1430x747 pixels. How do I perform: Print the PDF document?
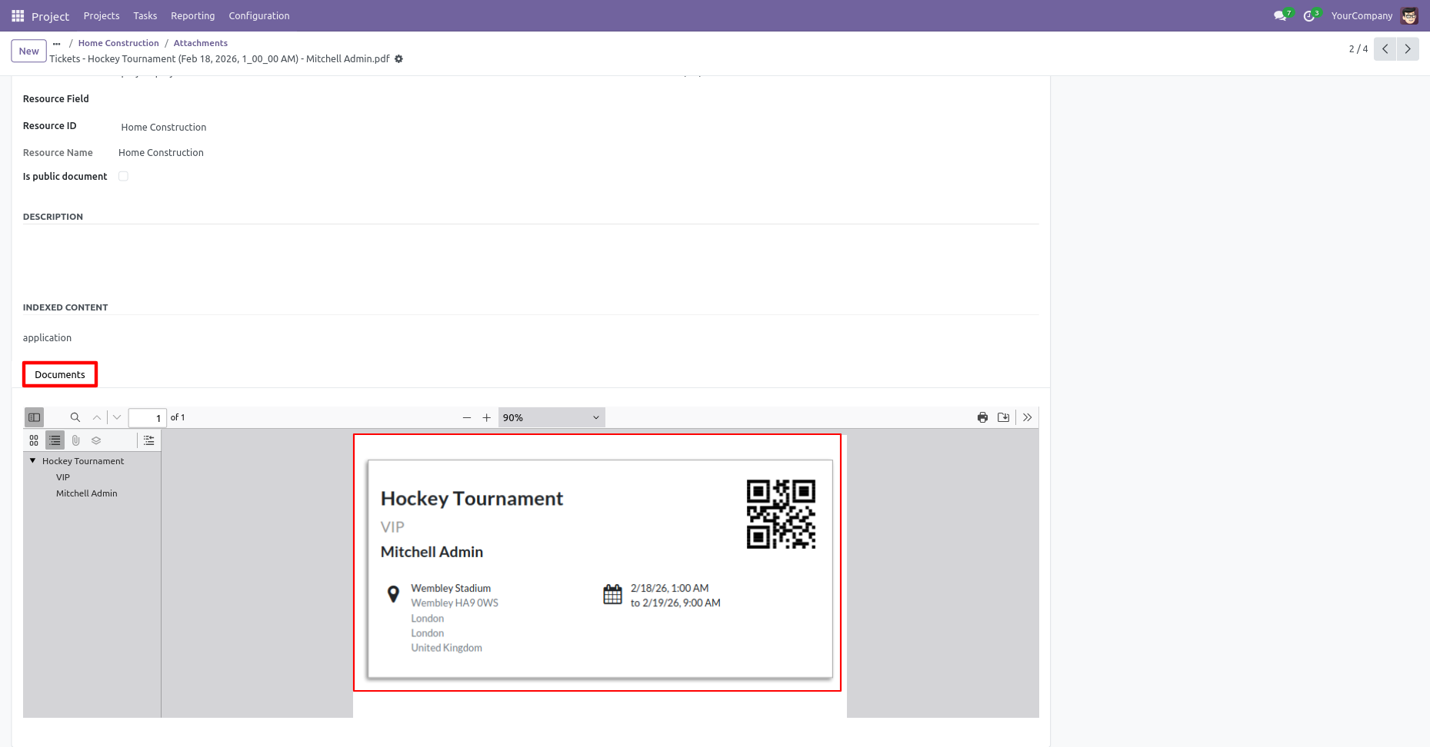982,417
